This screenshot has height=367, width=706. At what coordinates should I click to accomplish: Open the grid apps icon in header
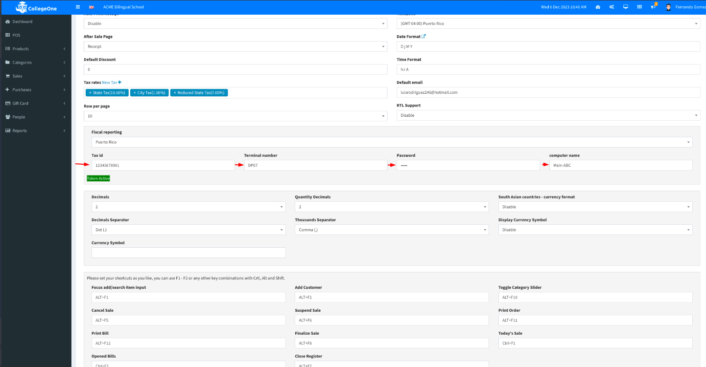pyautogui.click(x=639, y=7)
